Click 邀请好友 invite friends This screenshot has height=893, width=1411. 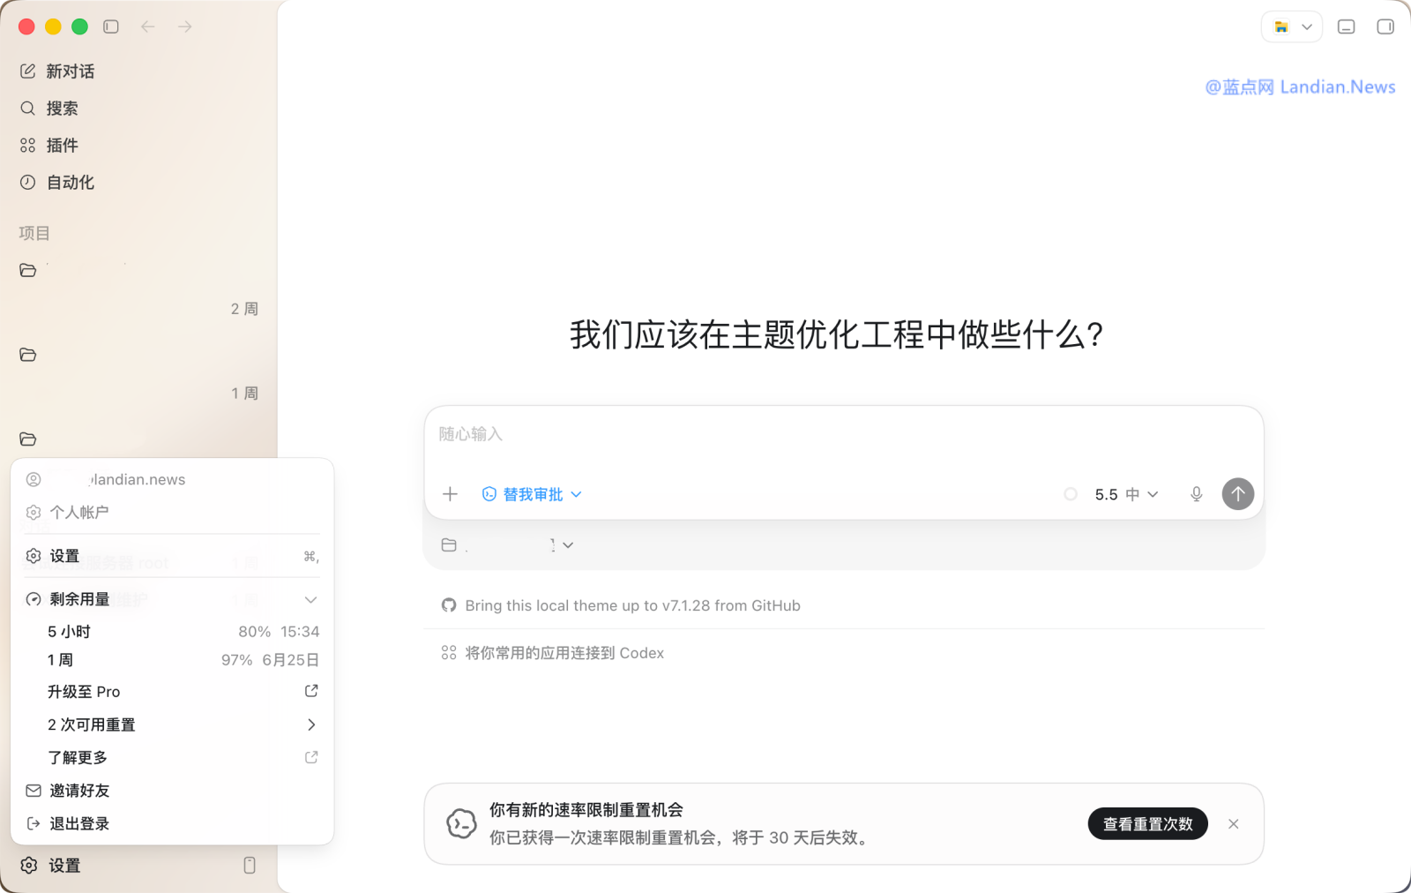point(173,791)
